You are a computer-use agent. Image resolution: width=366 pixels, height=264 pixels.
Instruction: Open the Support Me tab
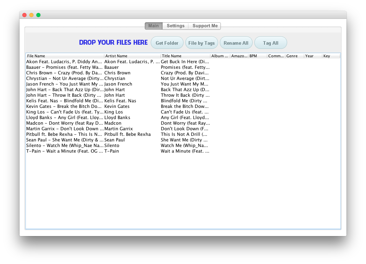pos(205,26)
